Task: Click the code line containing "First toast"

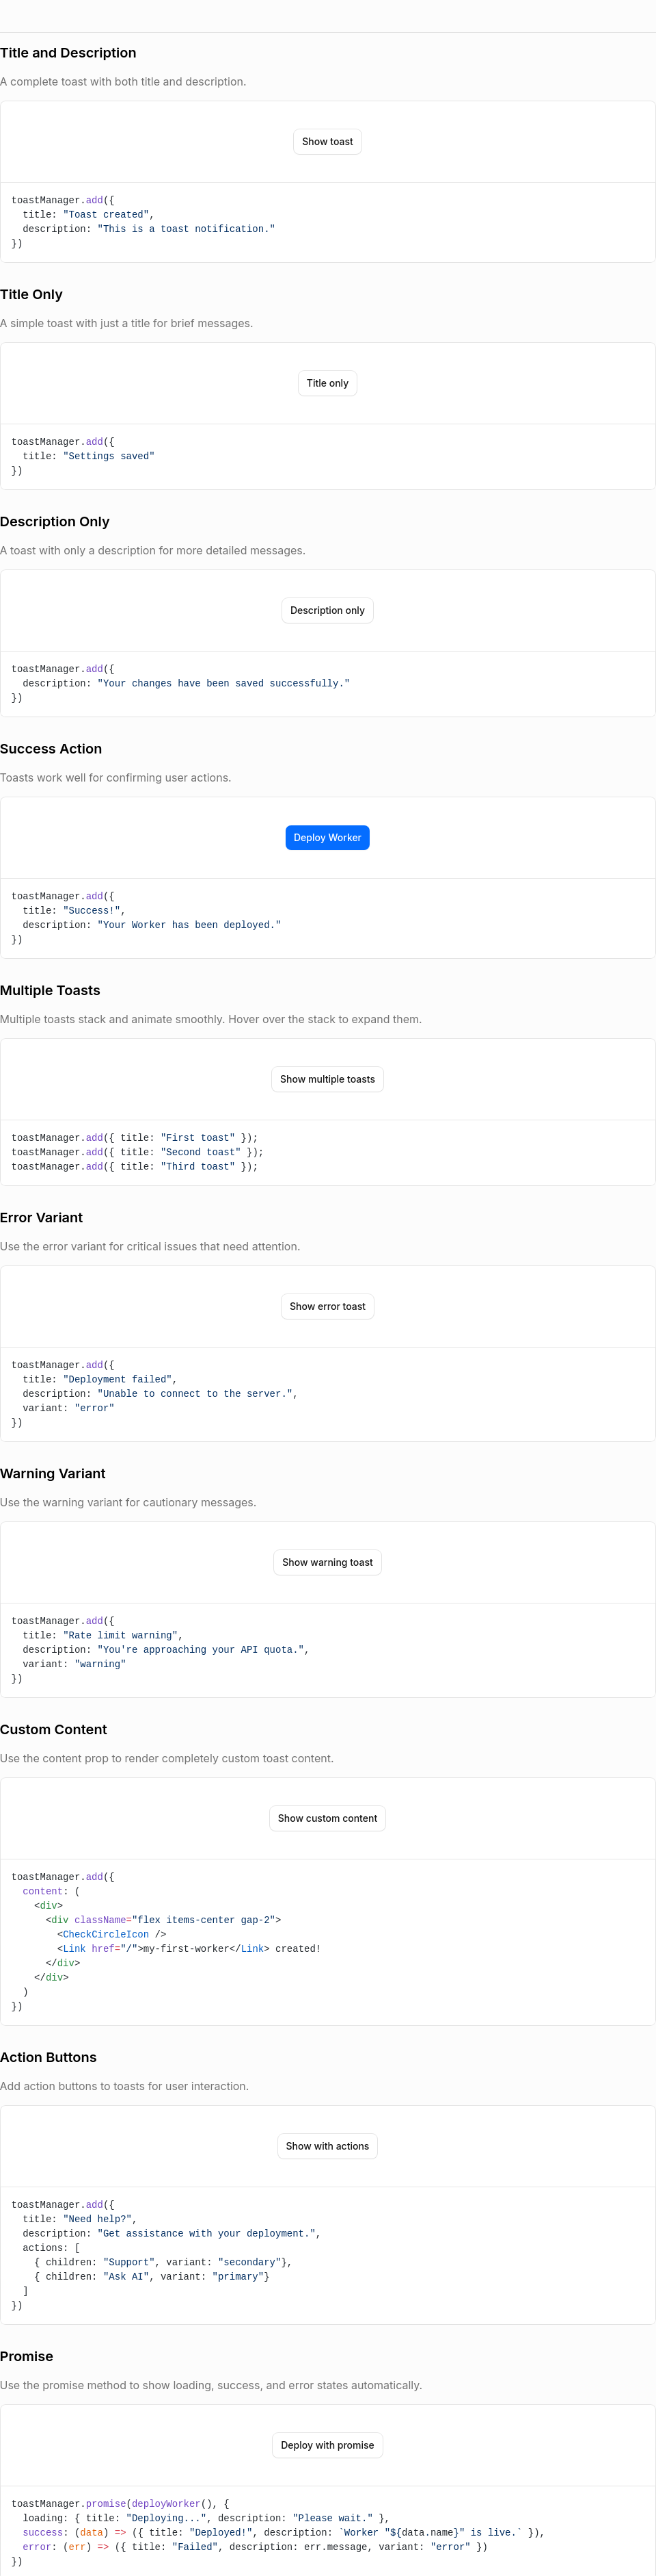Action: (x=135, y=1138)
